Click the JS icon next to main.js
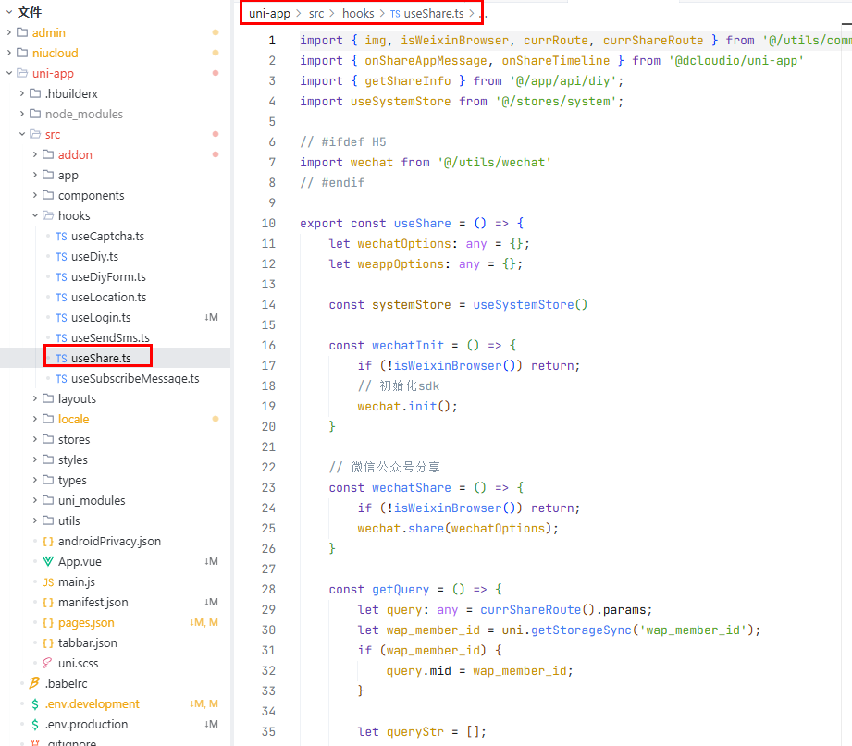The width and height of the screenshot is (852, 746). pos(48,581)
